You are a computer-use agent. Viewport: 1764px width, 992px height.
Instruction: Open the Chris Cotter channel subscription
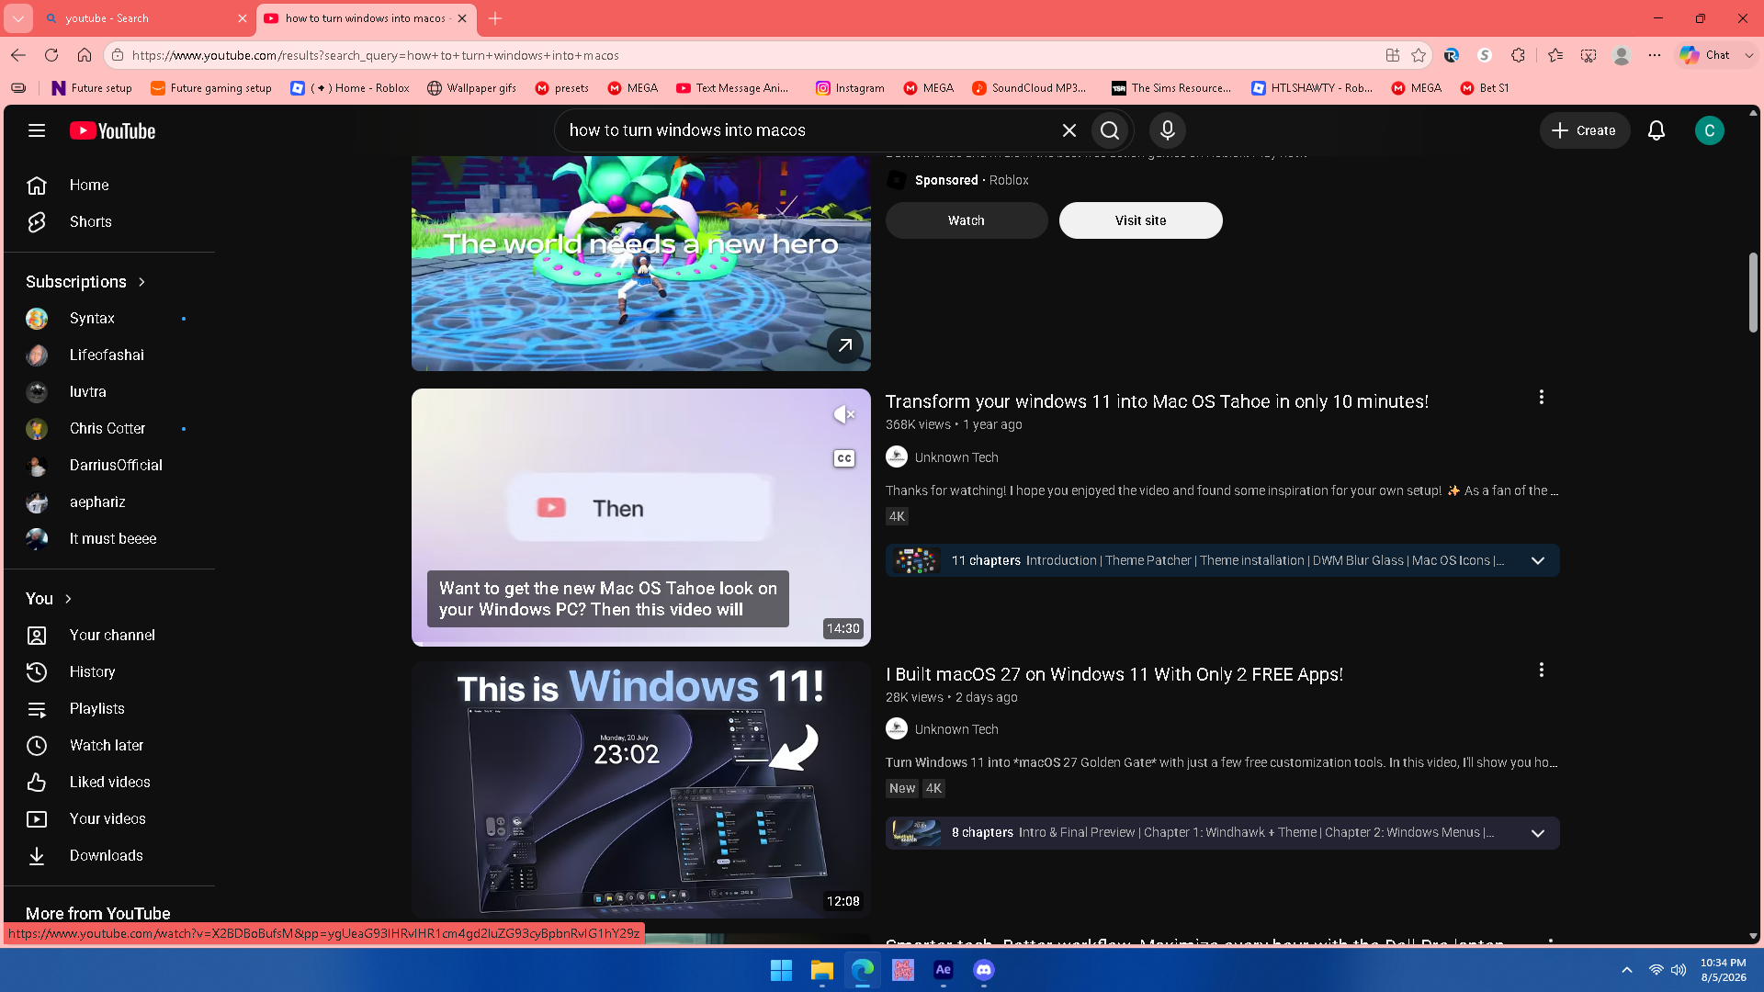[109, 429]
